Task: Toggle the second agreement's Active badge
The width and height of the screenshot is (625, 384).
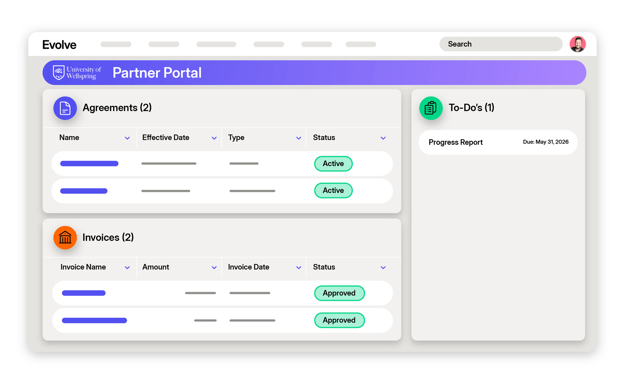Action: pos(333,190)
